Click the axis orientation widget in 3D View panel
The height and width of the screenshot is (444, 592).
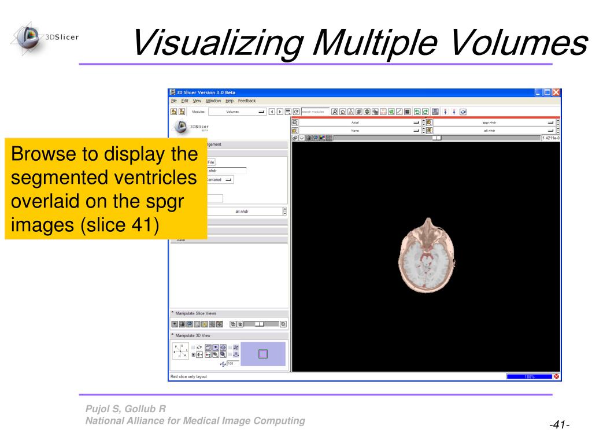point(180,351)
